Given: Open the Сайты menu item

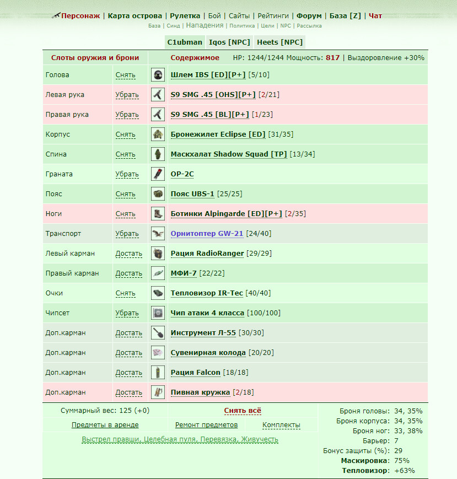Looking at the screenshot, I should tap(239, 16).
